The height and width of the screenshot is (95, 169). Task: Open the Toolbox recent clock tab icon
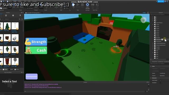point(13,16)
